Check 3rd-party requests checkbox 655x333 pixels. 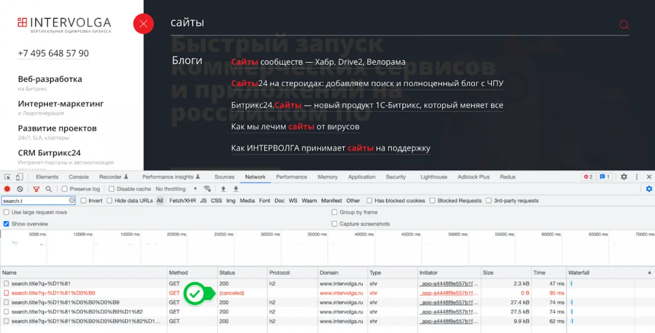tap(489, 201)
